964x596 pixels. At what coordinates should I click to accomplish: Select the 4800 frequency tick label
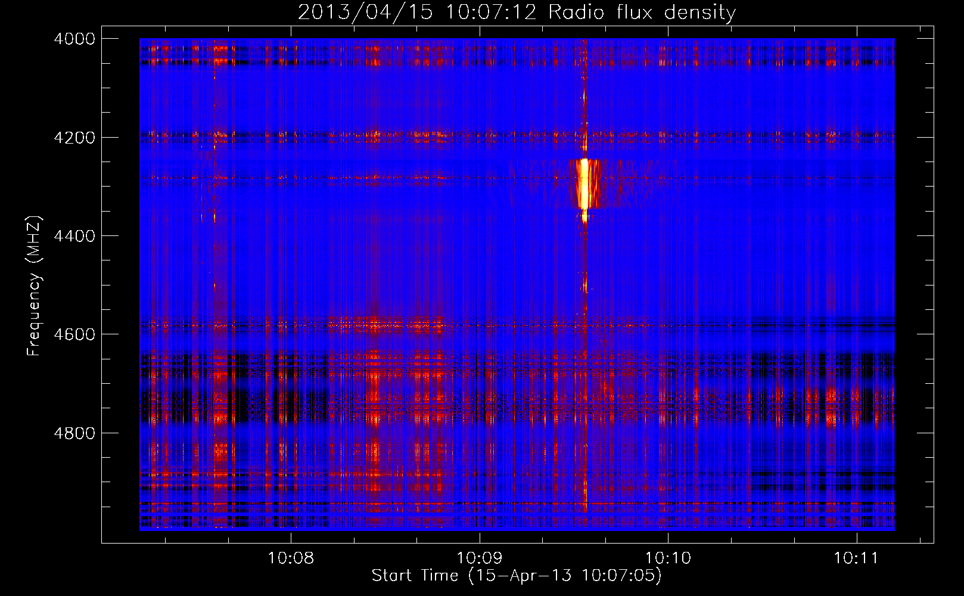(74, 433)
